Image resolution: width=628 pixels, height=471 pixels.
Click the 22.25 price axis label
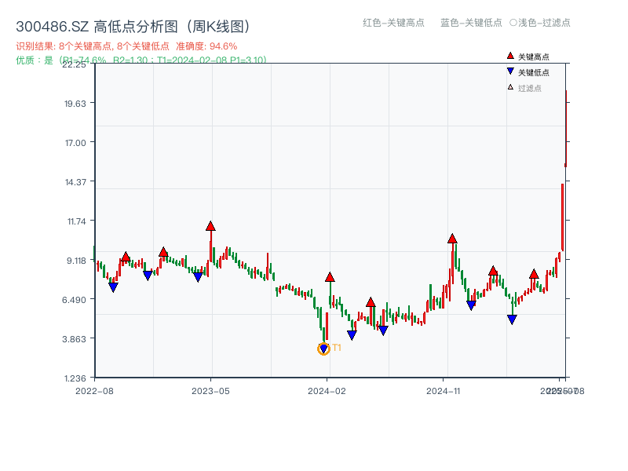tap(74, 64)
